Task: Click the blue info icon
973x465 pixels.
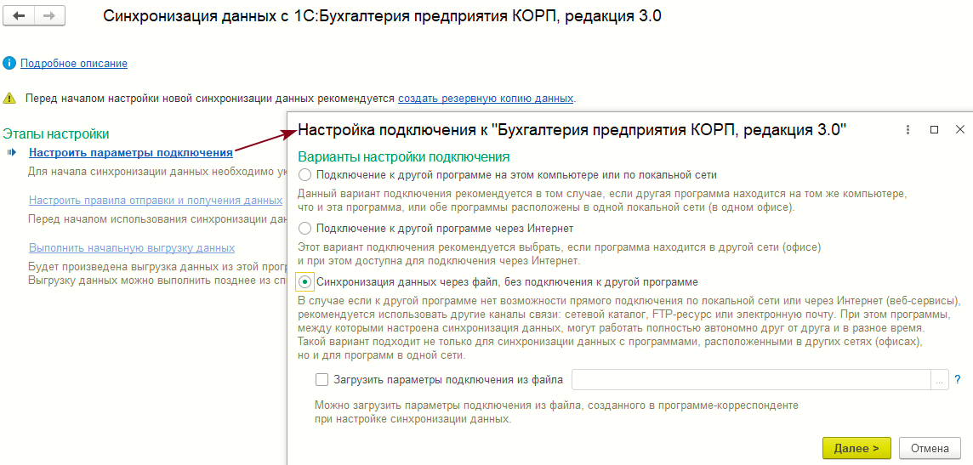Action: [9, 63]
